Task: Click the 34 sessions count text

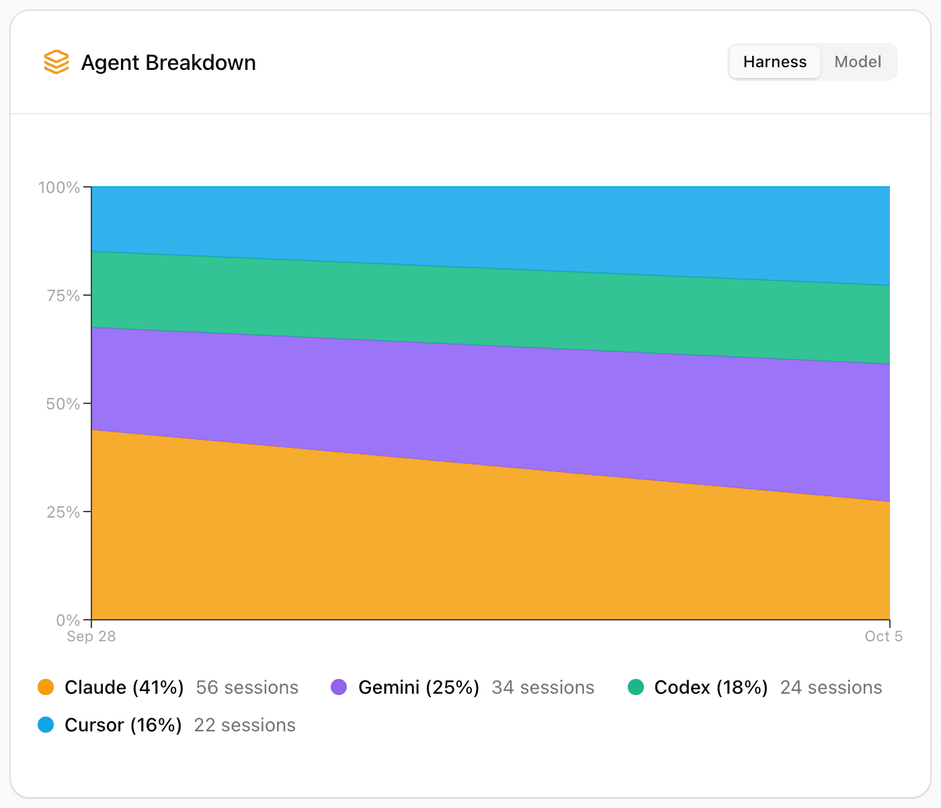Action: coord(543,687)
